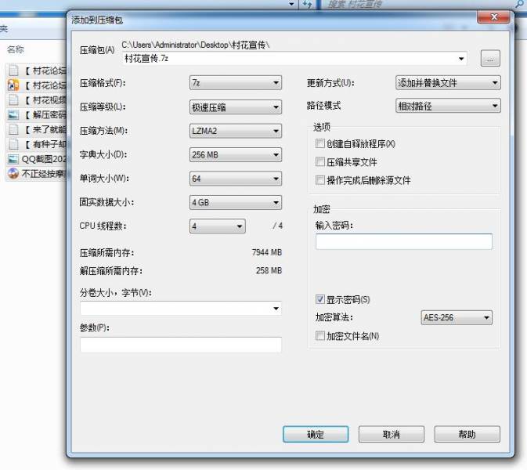This screenshot has width=527, height=470.
Task: Open the 加密算法 AES-256 dropdown
Action: click(x=457, y=318)
